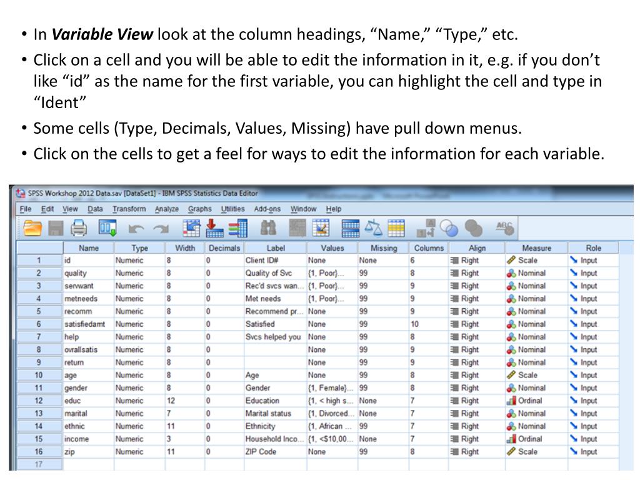Click the "servwant" variable name cell

coord(89,286)
